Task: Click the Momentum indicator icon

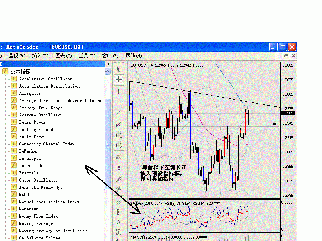Action: pyautogui.click(x=14, y=208)
